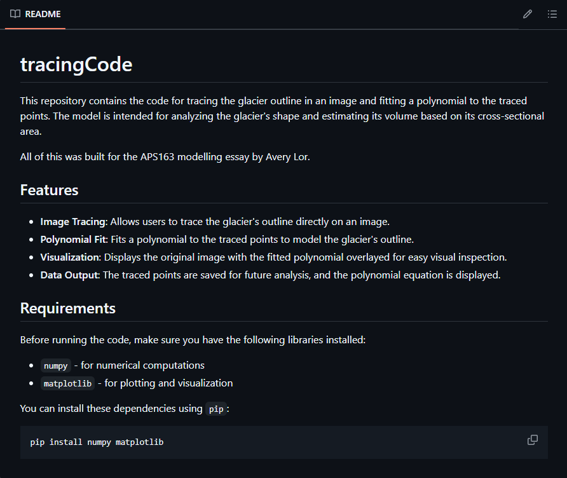Screen dimensions: 567x478
Task: Click the APS163 modelling essay sentence
Action: tap(165, 157)
